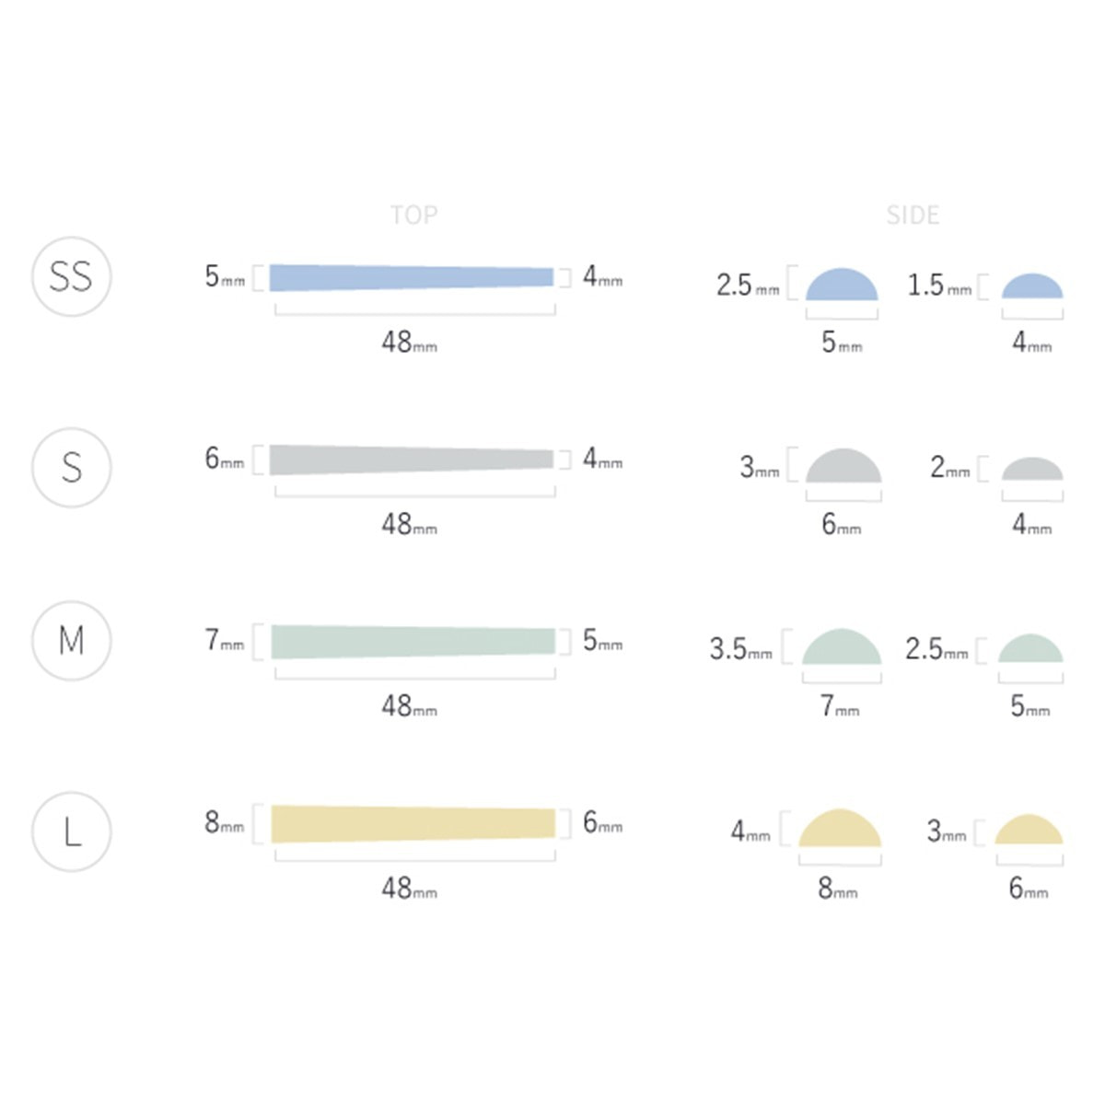Select the yellow L top-view bar
1105x1105 pixels.
point(413,823)
